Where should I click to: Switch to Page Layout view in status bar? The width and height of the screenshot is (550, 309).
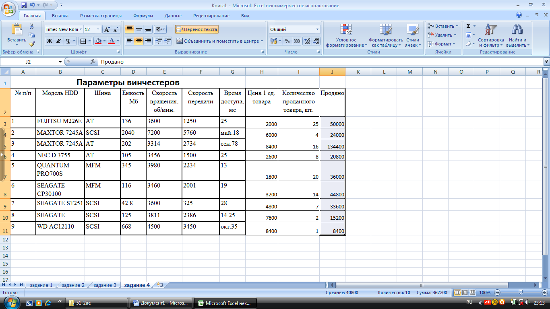click(x=464, y=293)
